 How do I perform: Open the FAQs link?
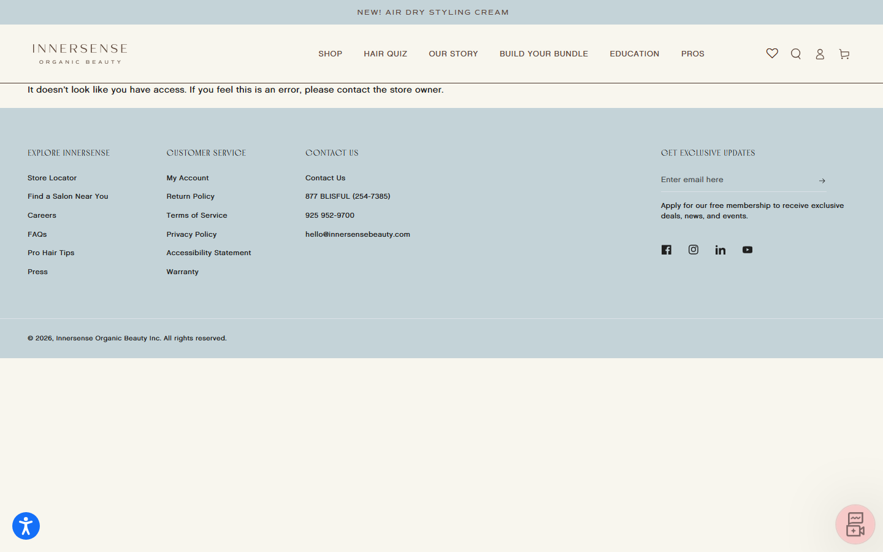(x=37, y=234)
